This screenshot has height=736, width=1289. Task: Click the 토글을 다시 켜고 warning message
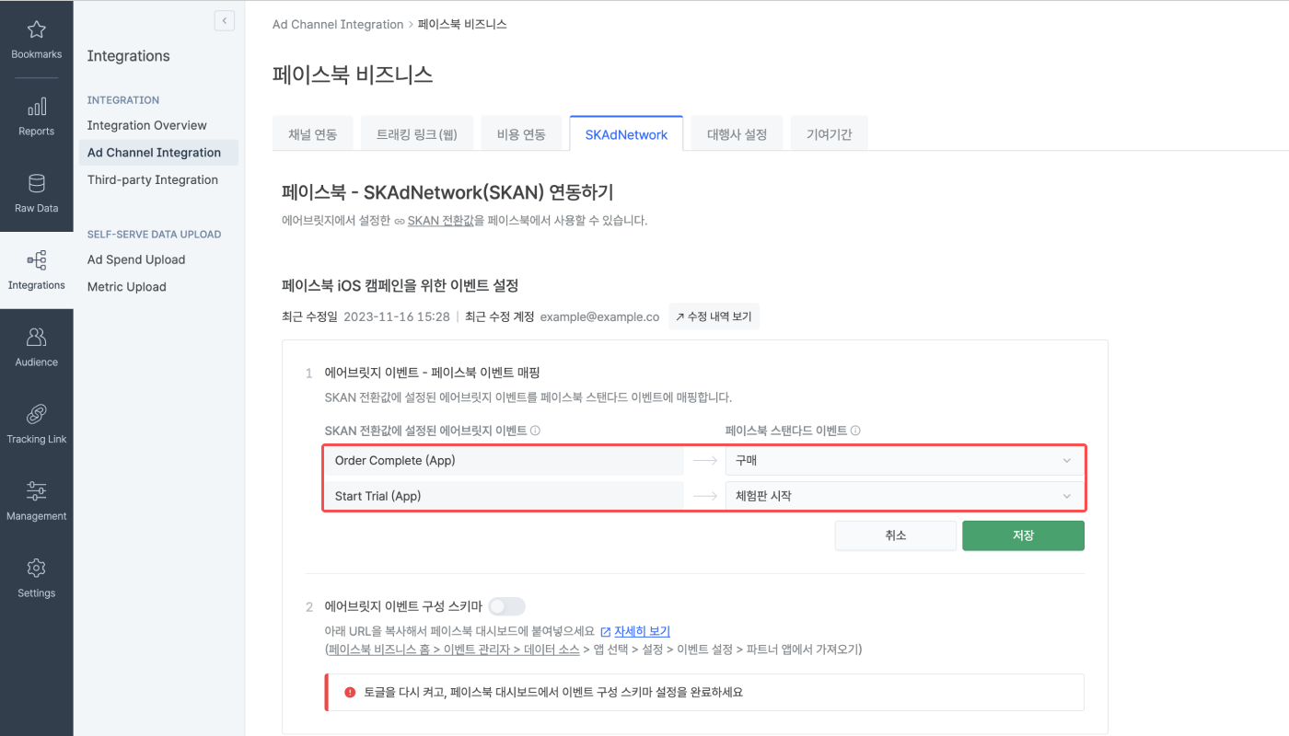pyautogui.click(x=553, y=692)
